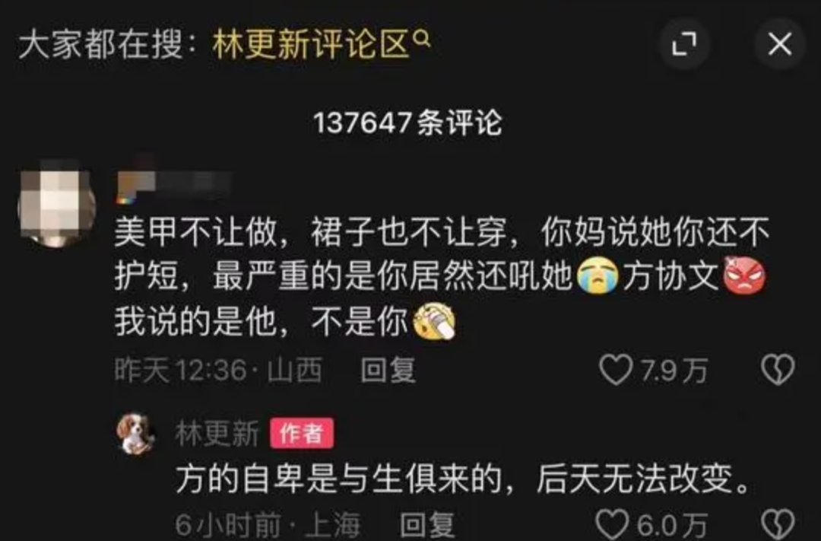
Task: Tap the red 作者 author badge
Action: click(302, 433)
